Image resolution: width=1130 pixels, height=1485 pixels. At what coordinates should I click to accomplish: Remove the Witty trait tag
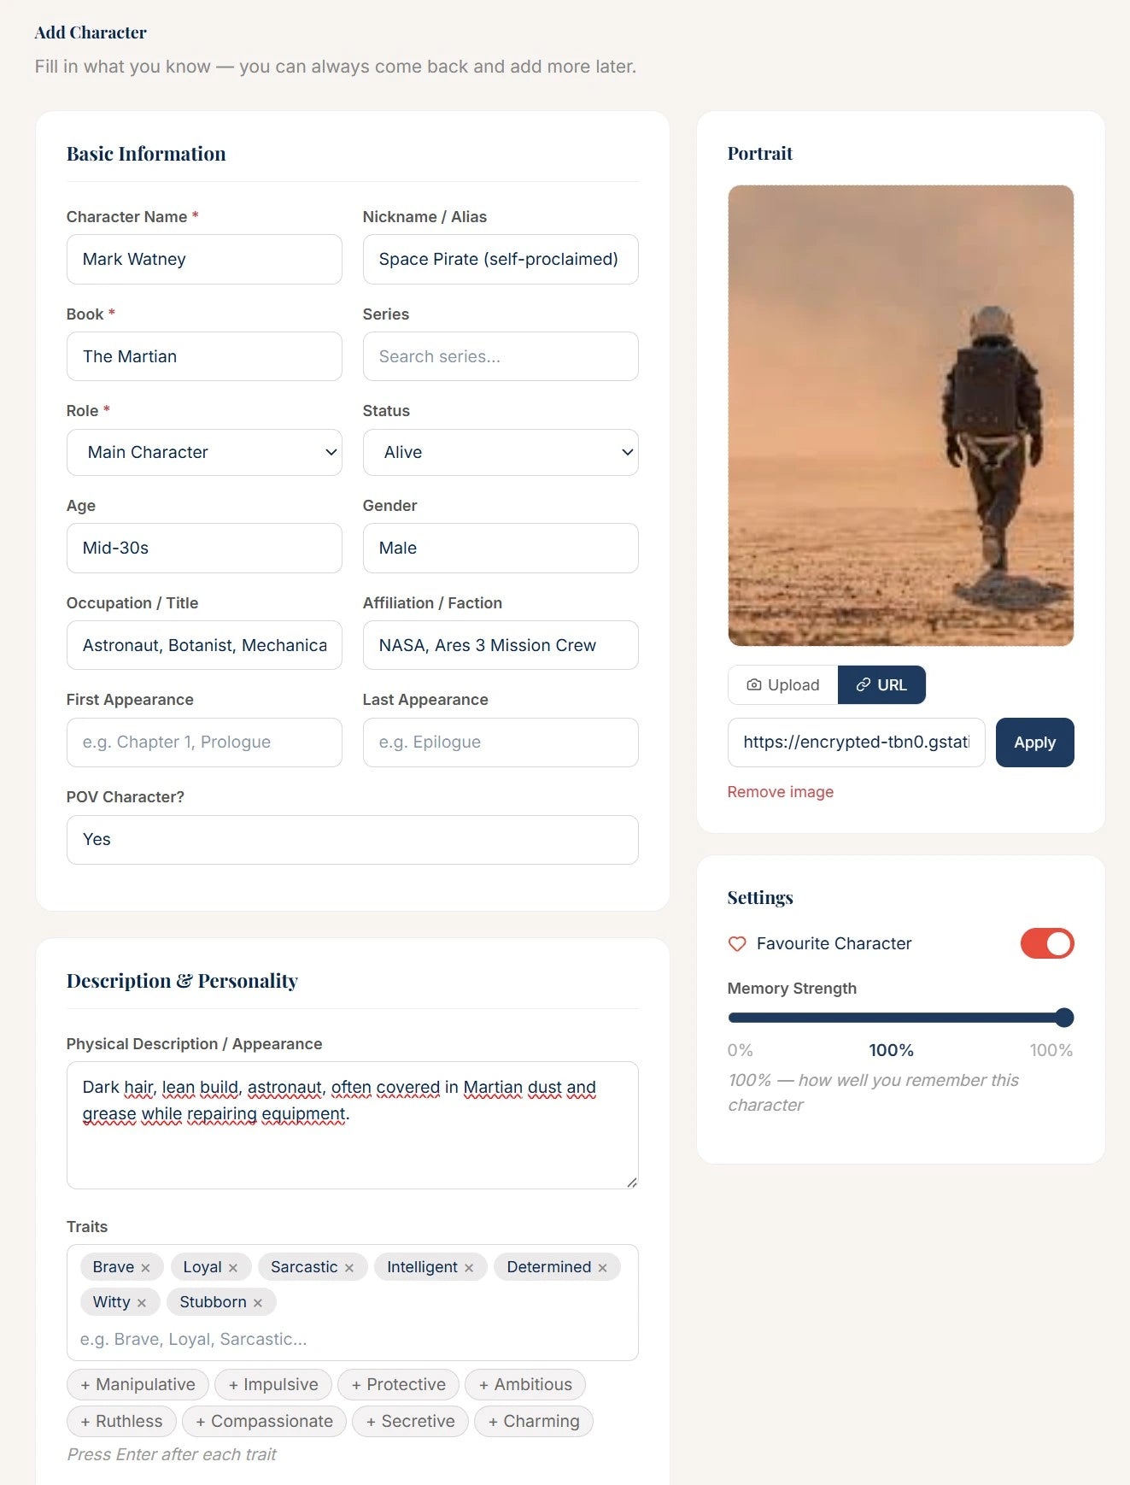141,1303
